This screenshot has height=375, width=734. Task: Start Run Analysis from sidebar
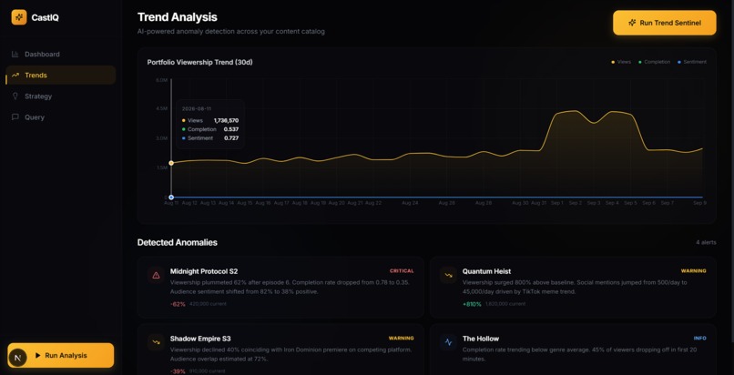61,355
